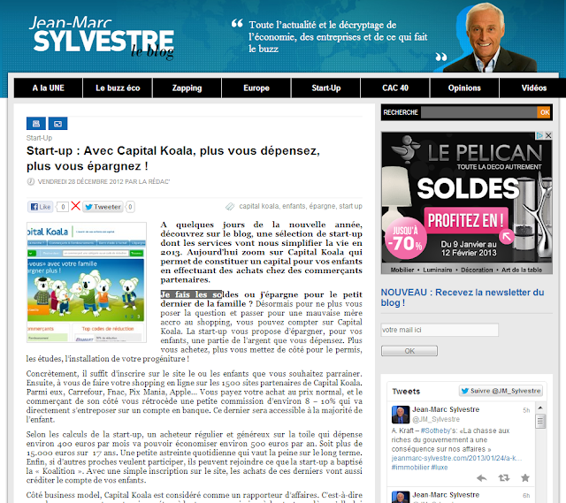Open the Opinions section
This screenshot has height=503, width=566.
pos(464,88)
